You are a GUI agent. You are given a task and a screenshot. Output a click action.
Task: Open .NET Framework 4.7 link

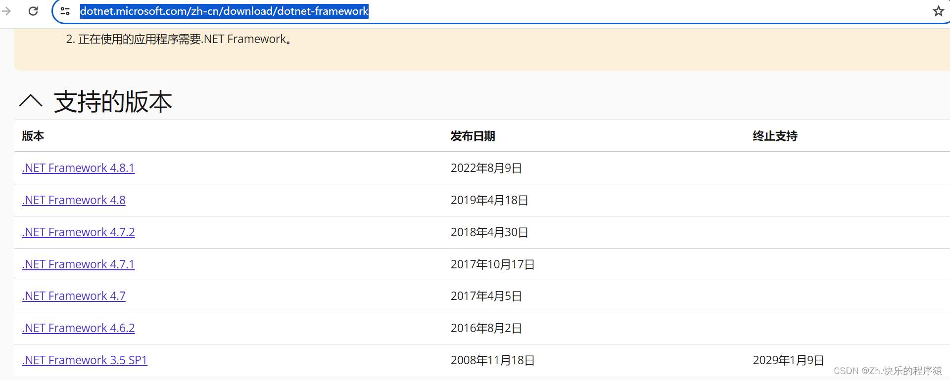(x=74, y=296)
